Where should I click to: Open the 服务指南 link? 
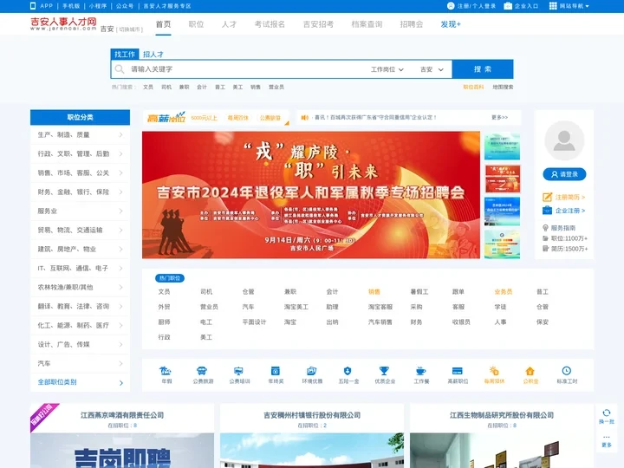(563, 228)
